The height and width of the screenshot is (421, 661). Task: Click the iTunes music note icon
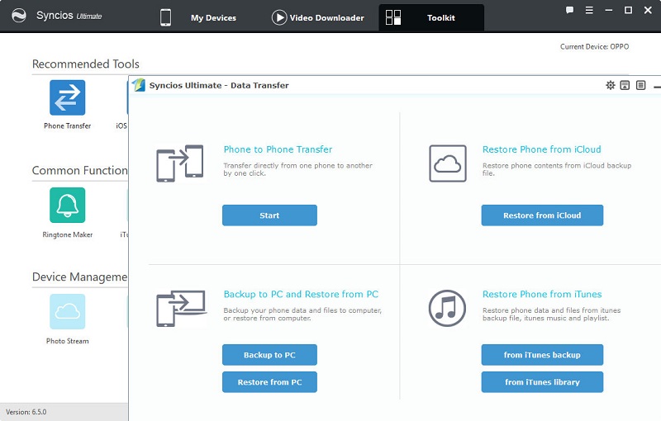point(447,308)
